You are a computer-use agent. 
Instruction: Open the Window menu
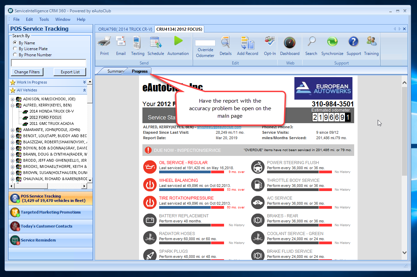click(63, 19)
